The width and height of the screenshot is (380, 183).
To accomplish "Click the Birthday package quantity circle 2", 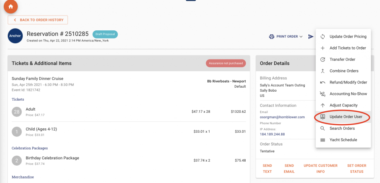I will coord(17,160).
